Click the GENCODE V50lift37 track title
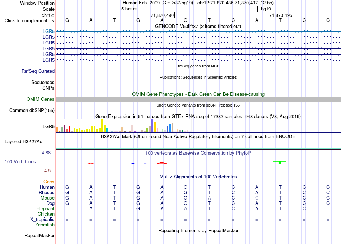Viewport: 341px width, 244px height. (198, 26)
